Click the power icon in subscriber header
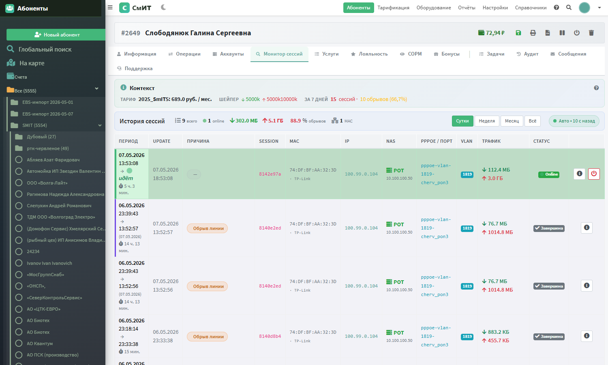Viewport: 608px width, 365px height. point(577,33)
